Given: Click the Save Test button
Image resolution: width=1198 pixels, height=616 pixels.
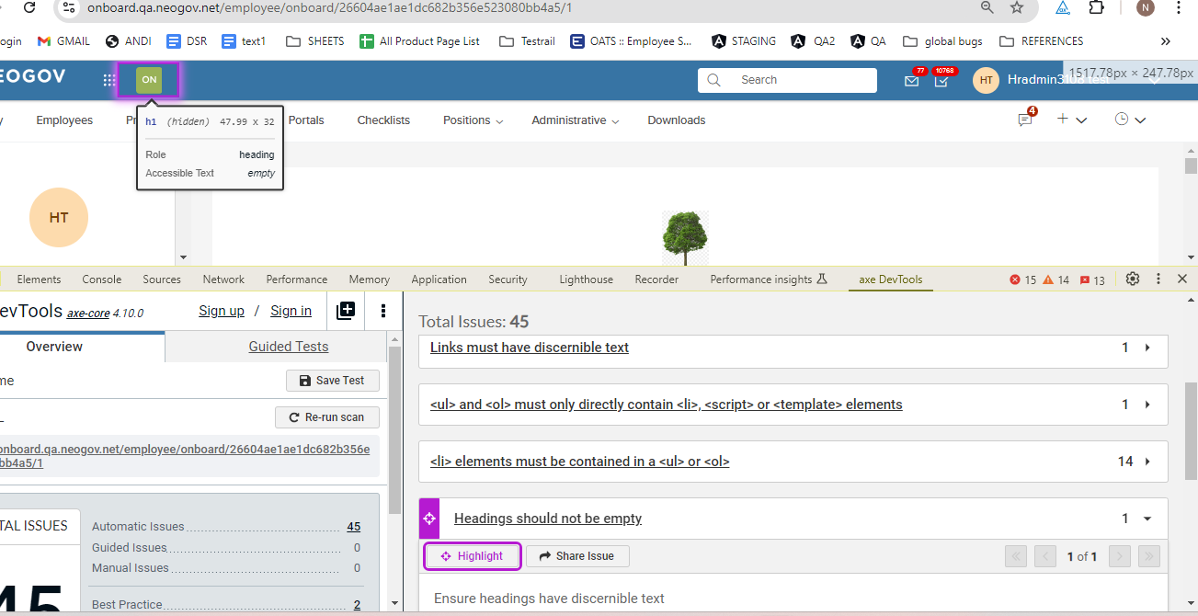Looking at the screenshot, I should coord(331,381).
